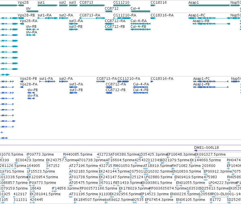Select EST AT05475.5prime

pyautogui.click(x=84, y=183)
